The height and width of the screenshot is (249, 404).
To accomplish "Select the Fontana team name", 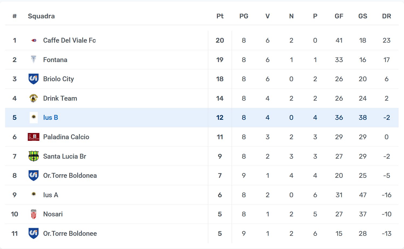I will point(55,60).
